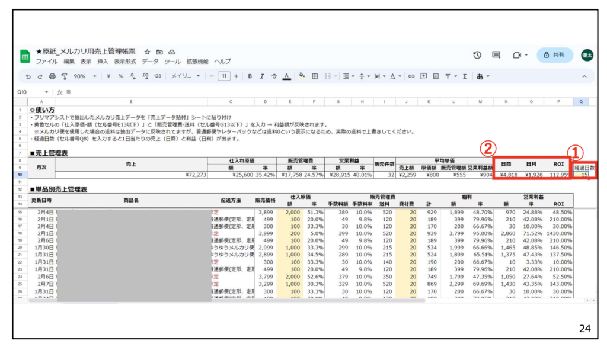This screenshot has height=347, width=607.
Task: Open the ファイル menu
Action: click(47, 62)
